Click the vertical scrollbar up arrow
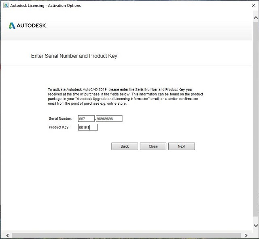259x239 pixels. tap(255, 18)
